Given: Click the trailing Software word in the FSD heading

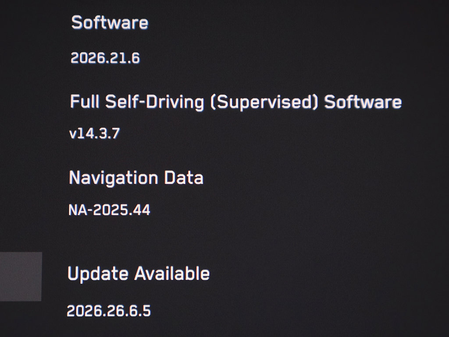Looking at the screenshot, I should pos(363,102).
